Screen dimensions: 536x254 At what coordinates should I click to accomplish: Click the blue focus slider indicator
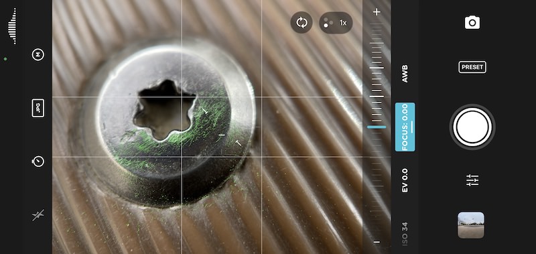click(377, 127)
